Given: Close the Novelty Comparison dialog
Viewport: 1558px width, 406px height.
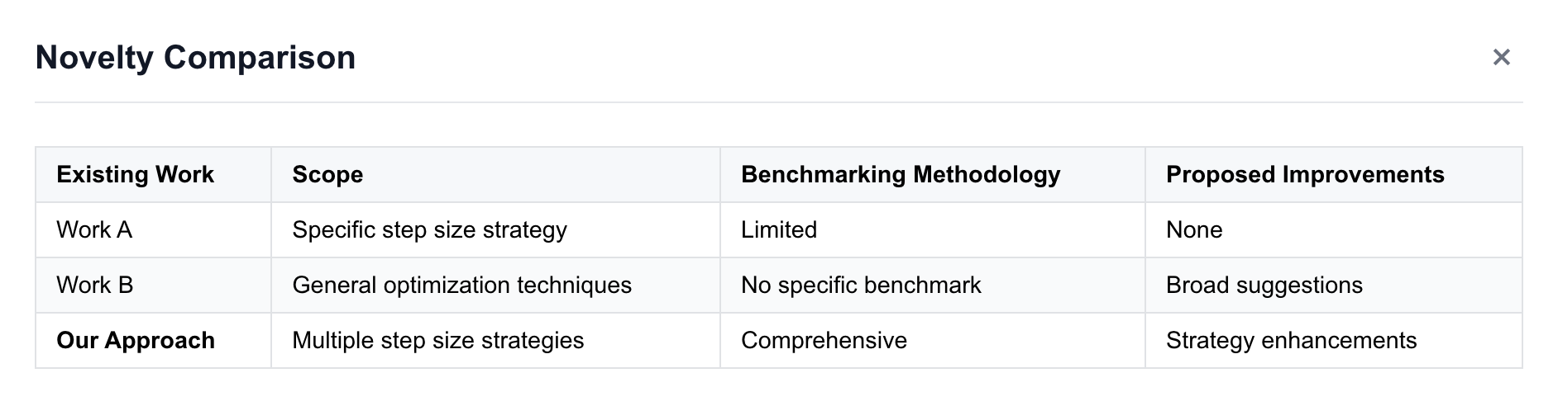Looking at the screenshot, I should click(1501, 57).
